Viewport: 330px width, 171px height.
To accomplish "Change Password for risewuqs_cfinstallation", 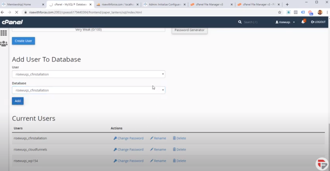I will click(x=128, y=138).
